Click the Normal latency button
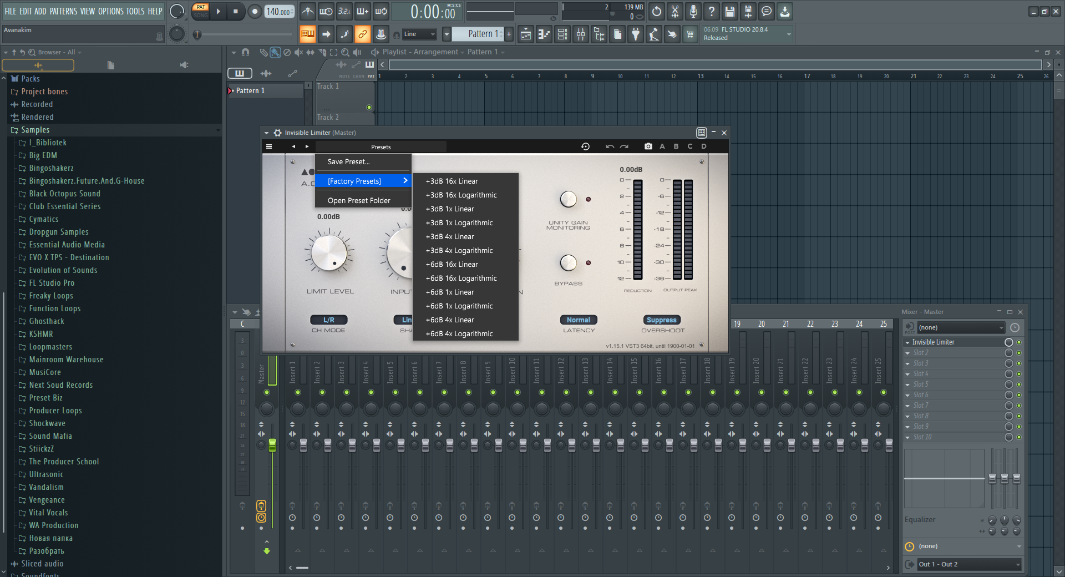The width and height of the screenshot is (1065, 577). [x=579, y=320]
